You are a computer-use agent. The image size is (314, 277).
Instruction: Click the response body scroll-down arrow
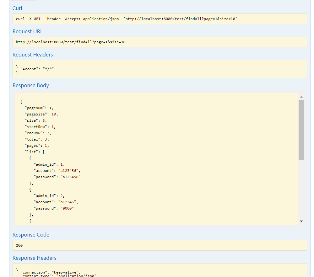[301, 221]
